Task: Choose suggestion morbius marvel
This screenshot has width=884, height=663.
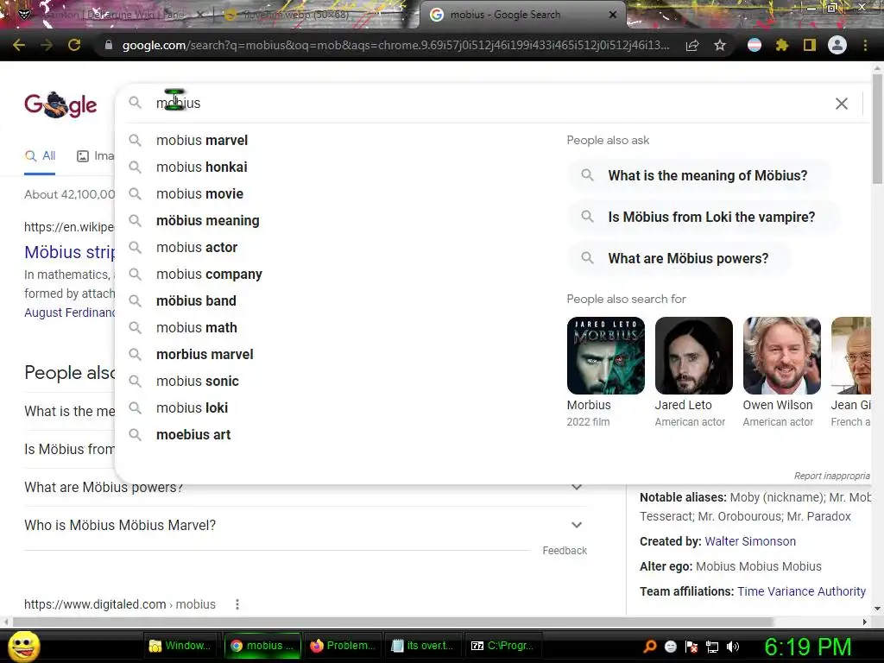Action: pos(205,354)
